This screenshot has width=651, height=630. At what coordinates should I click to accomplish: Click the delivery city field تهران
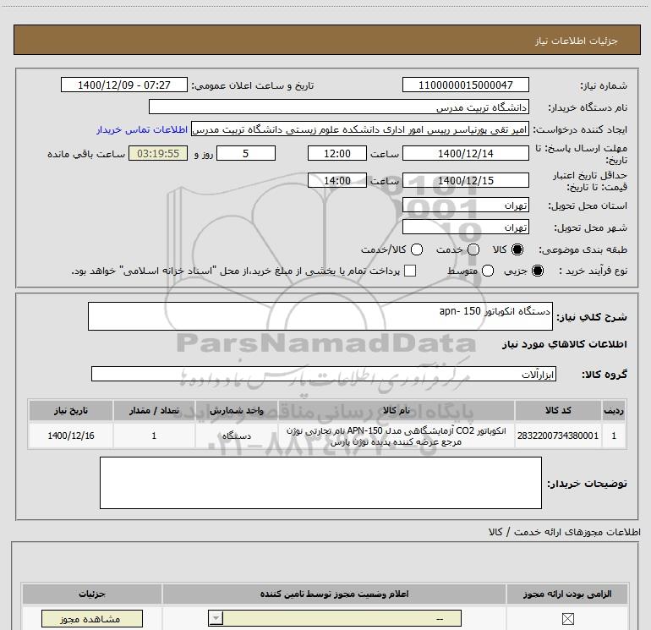(465, 227)
